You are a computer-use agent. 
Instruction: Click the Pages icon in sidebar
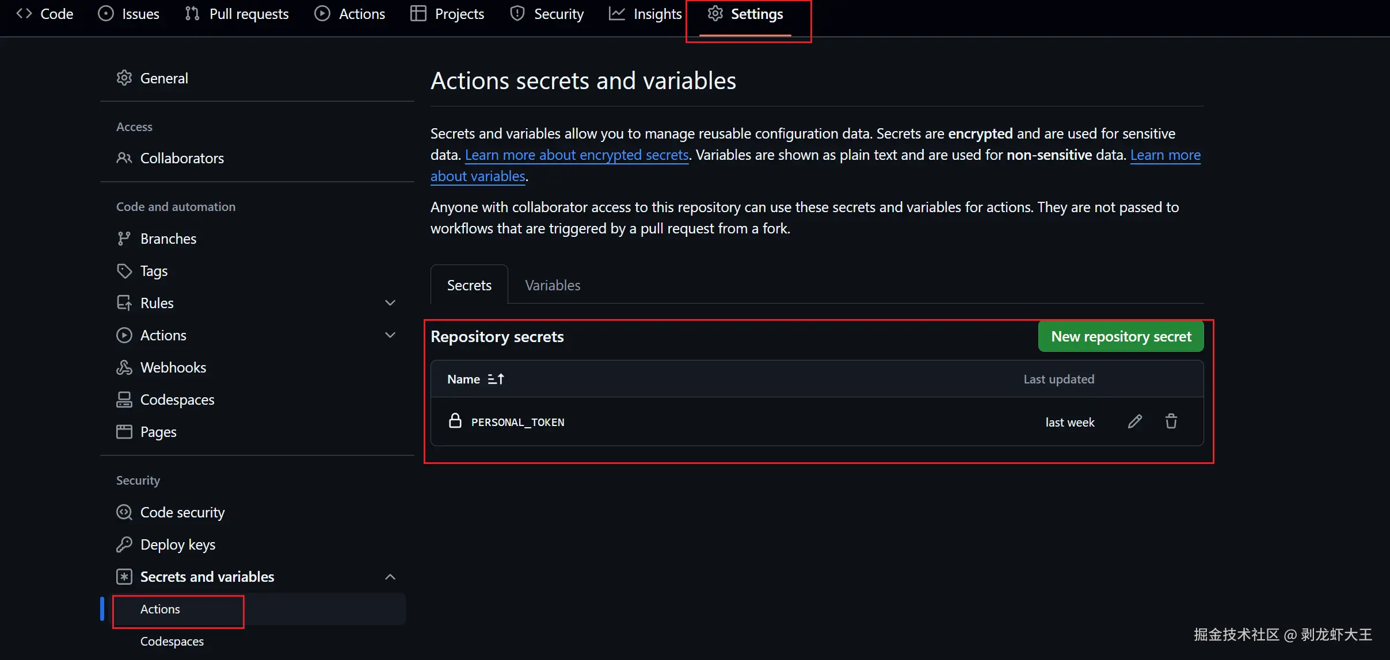click(x=124, y=431)
